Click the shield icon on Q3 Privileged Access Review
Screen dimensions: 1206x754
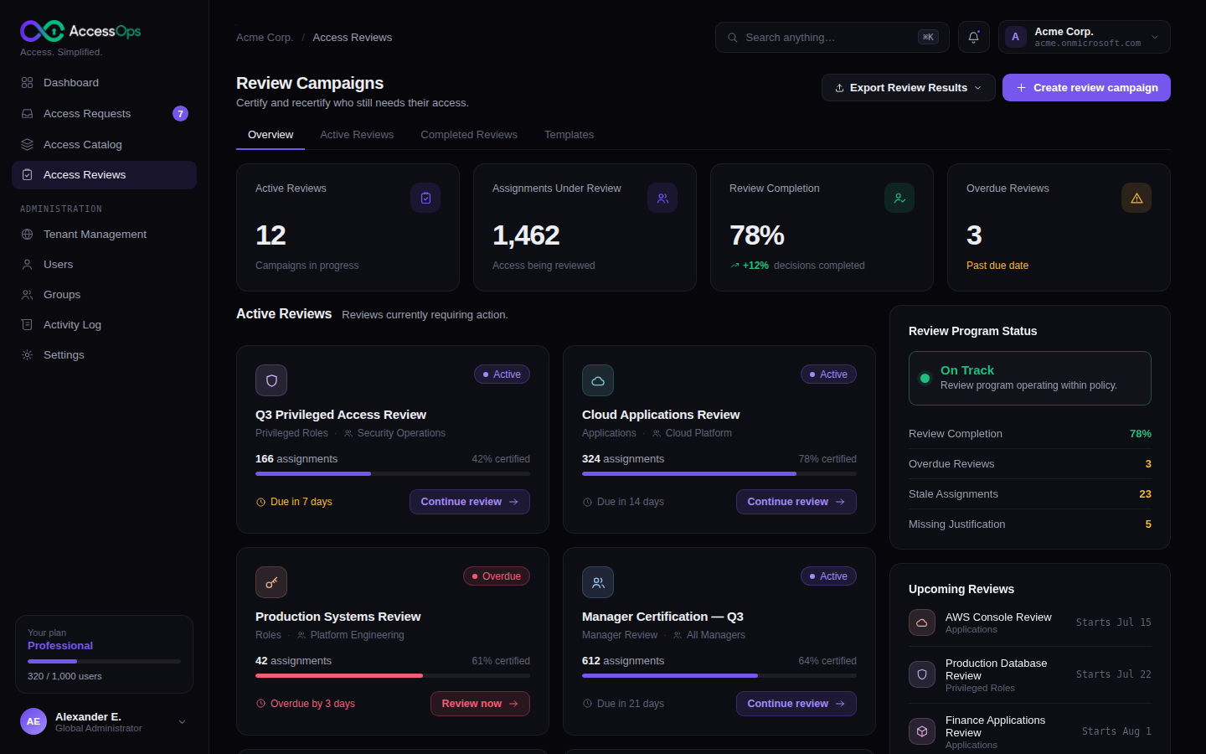tap(271, 380)
